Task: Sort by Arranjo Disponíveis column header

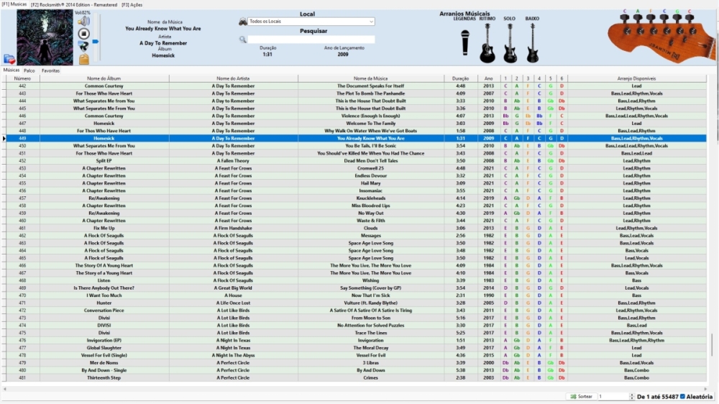Action: pos(636,78)
